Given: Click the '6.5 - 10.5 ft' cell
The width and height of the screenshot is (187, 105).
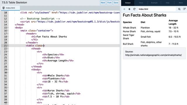Looking at the screenshot, I should click(x=175, y=37).
